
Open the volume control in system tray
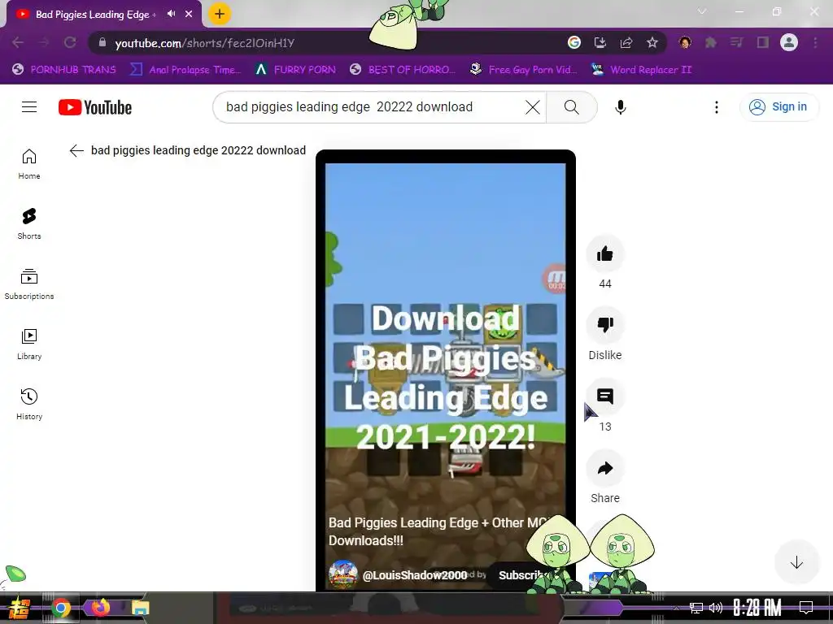pyautogui.click(x=716, y=608)
